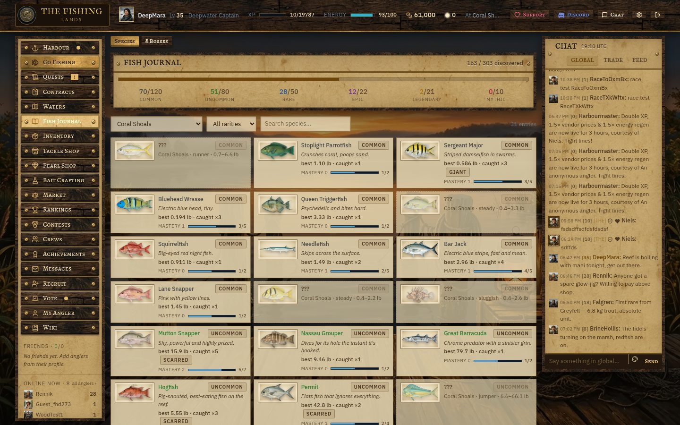Open Tackle Shop from sidebar
Screen dimensions: 680x425
(60, 151)
